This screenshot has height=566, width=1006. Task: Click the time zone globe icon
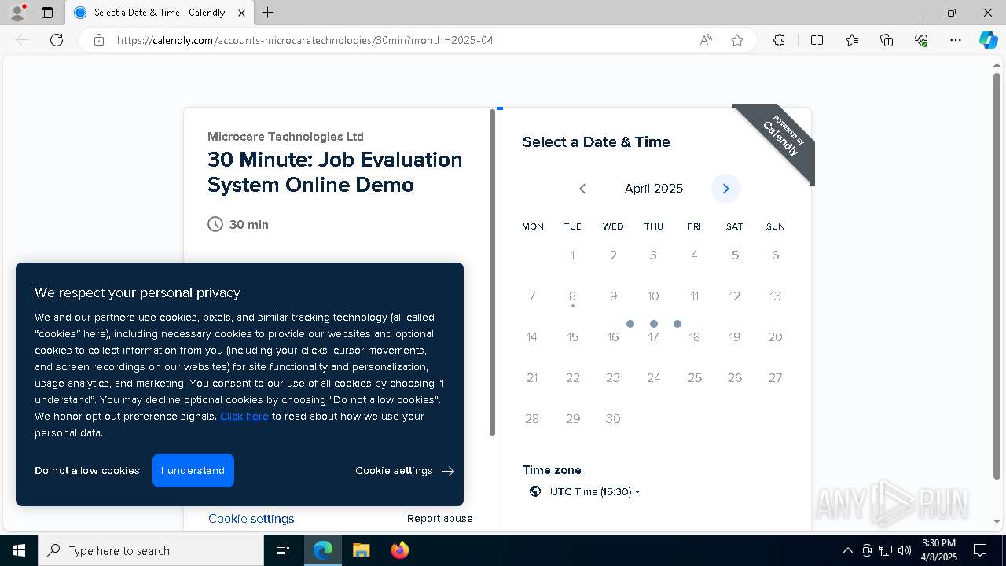pyautogui.click(x=535, y=492)
